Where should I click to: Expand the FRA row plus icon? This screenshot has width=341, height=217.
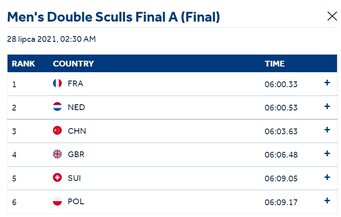[x=327, y=83]
